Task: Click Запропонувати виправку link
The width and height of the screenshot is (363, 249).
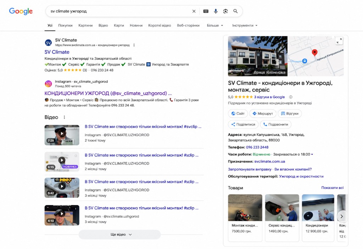Action: [x=250, y=169]
